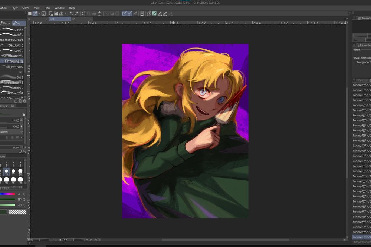371x247 pixels.
Task: Open the hamburger menu in the command bar
Action: click(30, 14)
